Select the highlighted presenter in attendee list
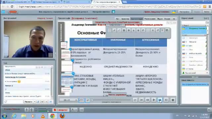Image resolution: width=212 pixels, height=119 pixels. tap(194, 30)
